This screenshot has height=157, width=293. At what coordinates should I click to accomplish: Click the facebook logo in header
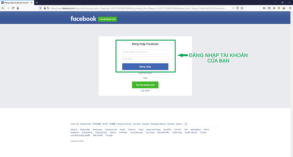pyautogui.click(x=84, y=19)
